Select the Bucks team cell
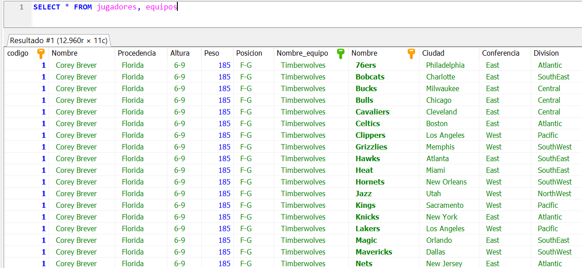The image size is (582, 268). point(366,88)
